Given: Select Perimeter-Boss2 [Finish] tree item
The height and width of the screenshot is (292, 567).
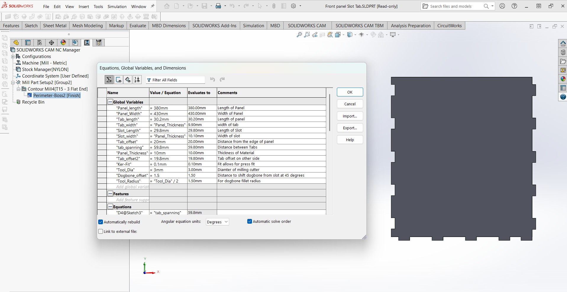Looking at the screenshot, I should (x=57, y=96).
